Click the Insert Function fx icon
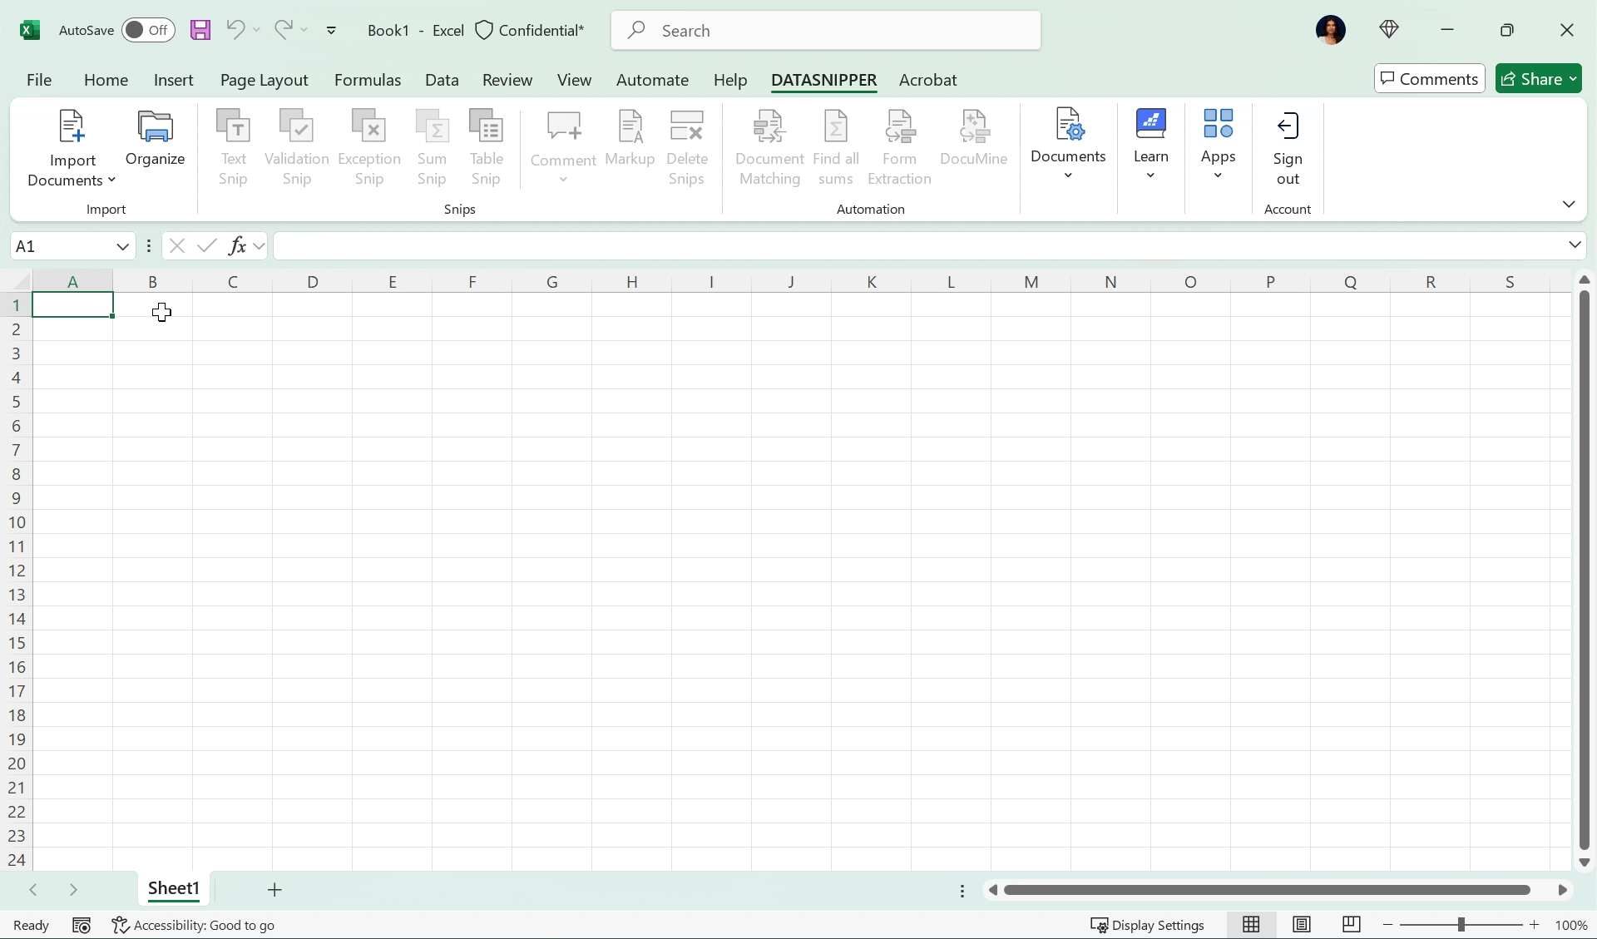1597x939 pixels. (237, 245)
